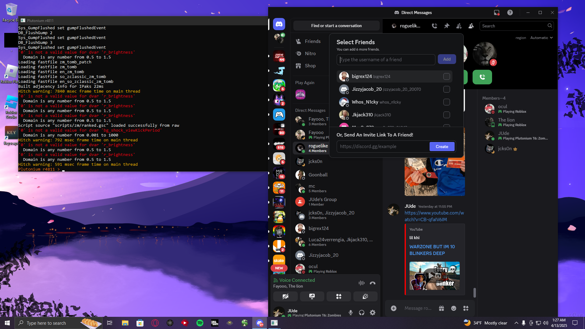Open WARZONE BUT IM 10 BLINKERS DEEP link
The height and width of the screenshot is (329, 585).
[432, 250]
